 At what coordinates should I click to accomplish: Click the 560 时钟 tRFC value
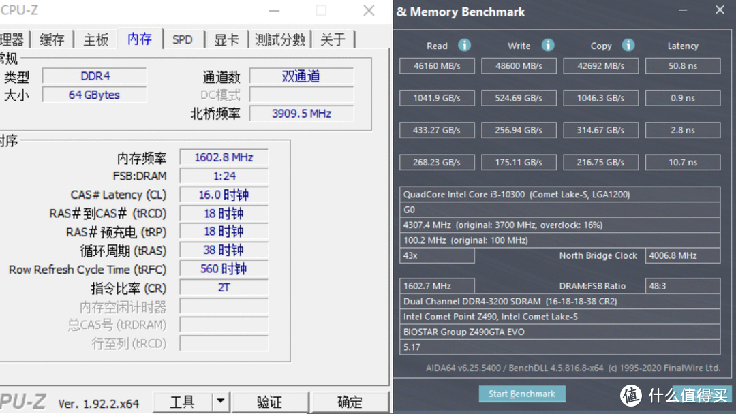click(x=224, y=269)
